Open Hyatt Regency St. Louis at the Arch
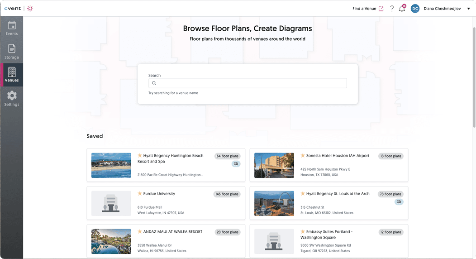Viewport: 476px width, 259px height. pyautogui.click(x=338, y=193)
